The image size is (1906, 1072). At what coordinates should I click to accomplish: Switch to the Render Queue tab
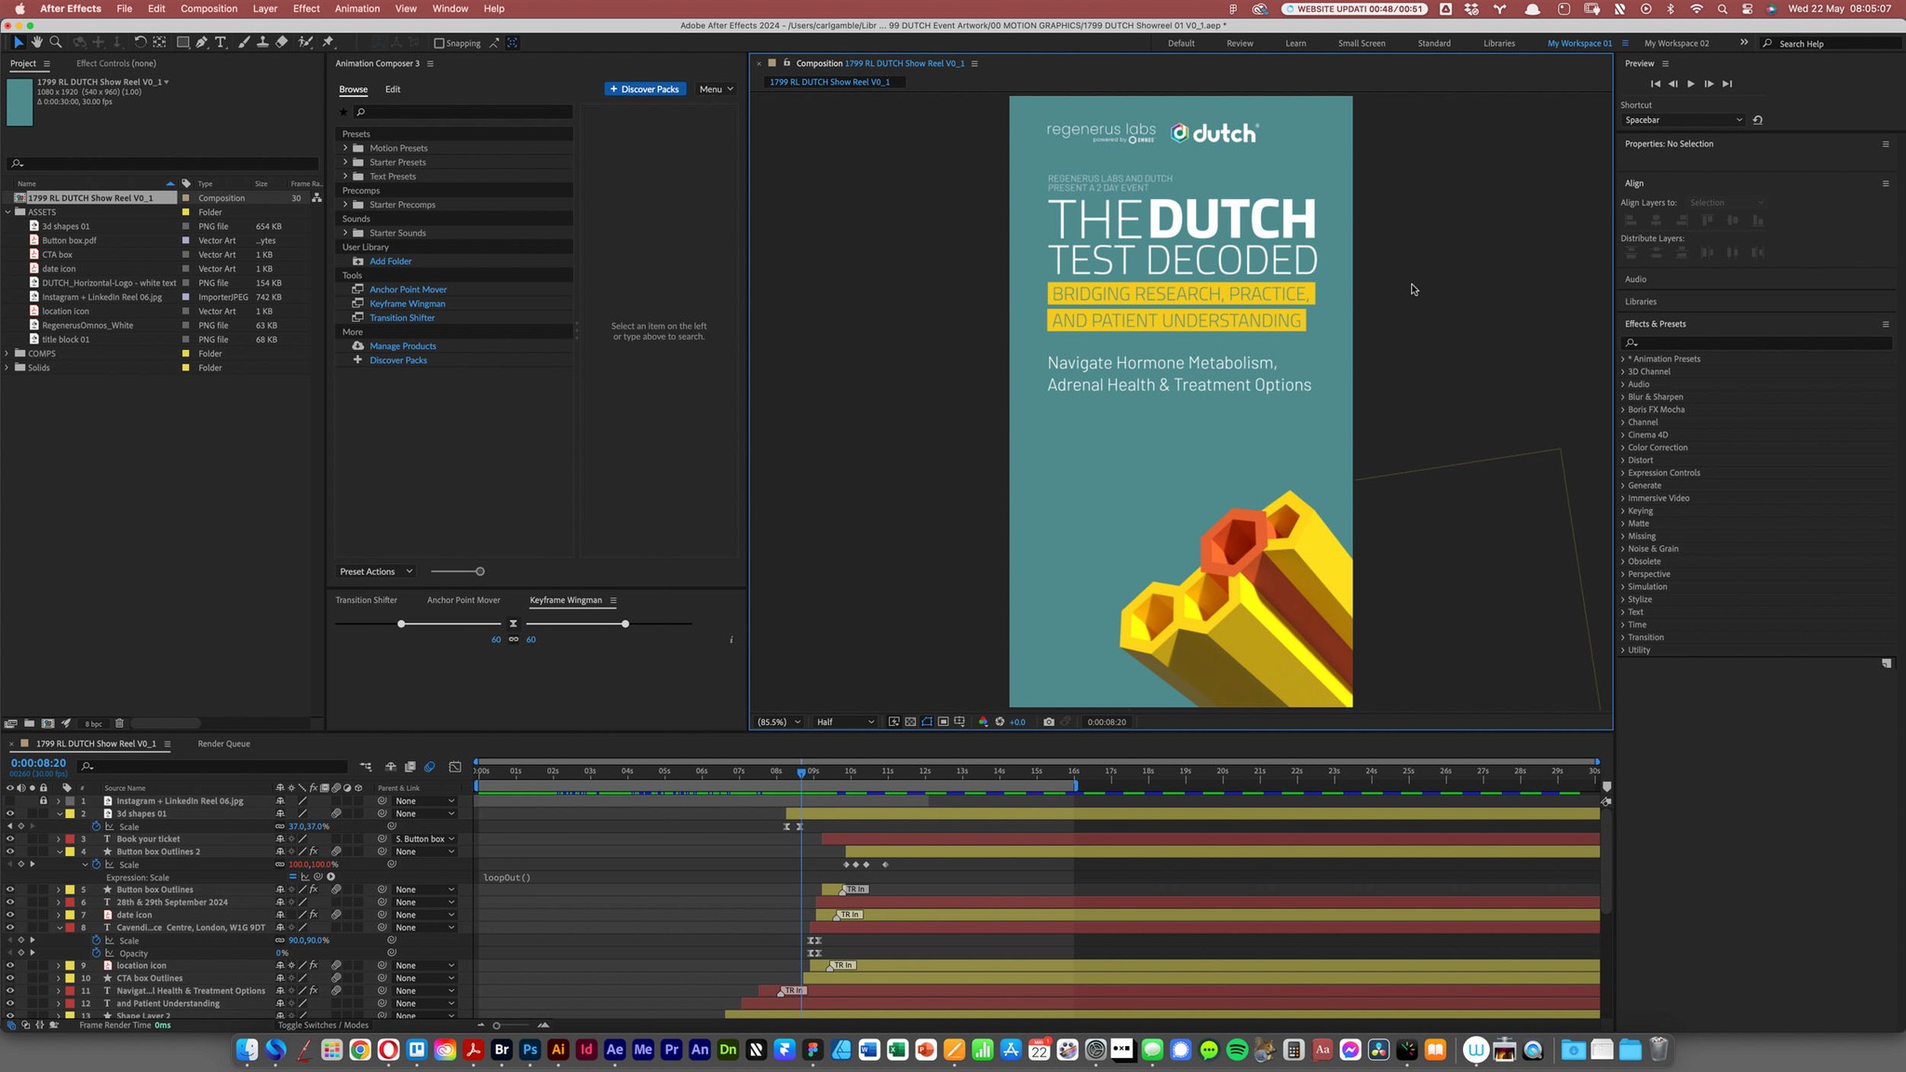223,744
